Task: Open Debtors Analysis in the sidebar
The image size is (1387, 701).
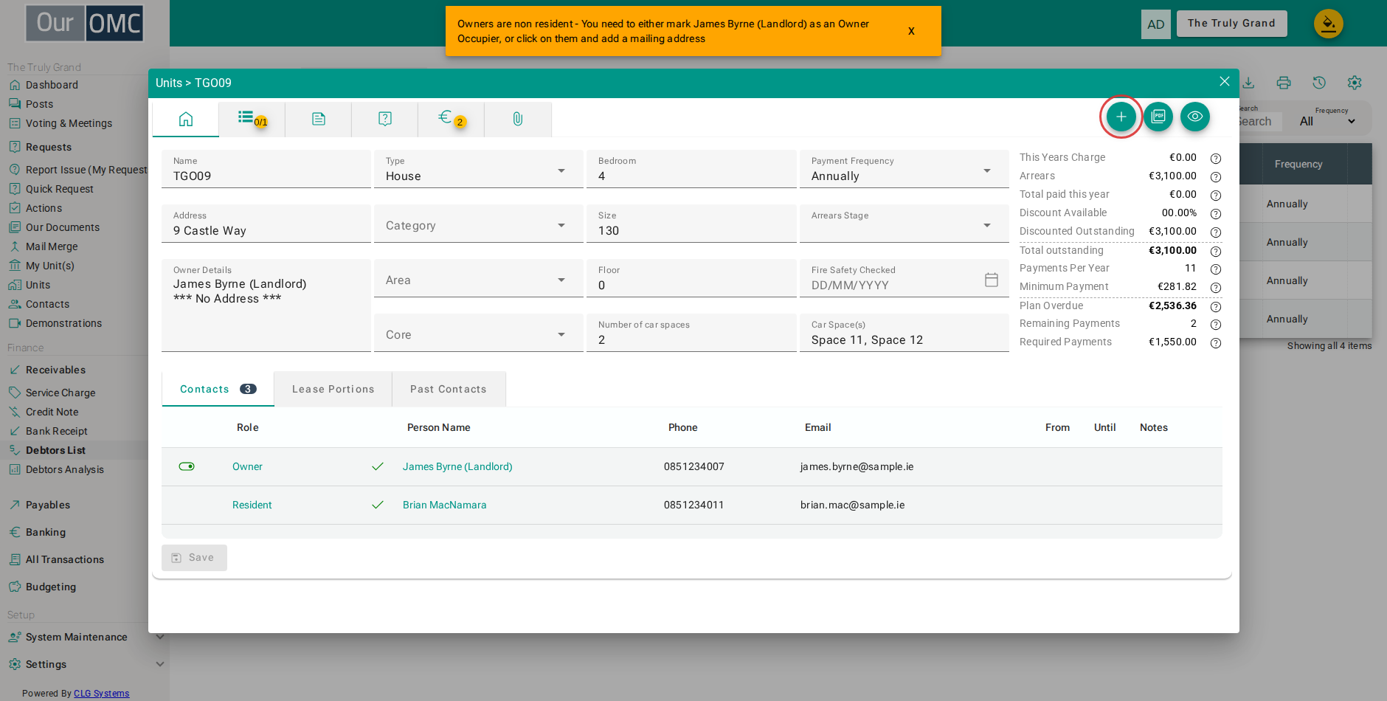Action: pyautogui.click(x=65, y=469)
